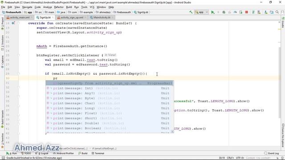Open the SDK Manager icon
Image resolution: width=285 pixels, height=160 pixels.
tap(266, 12)
